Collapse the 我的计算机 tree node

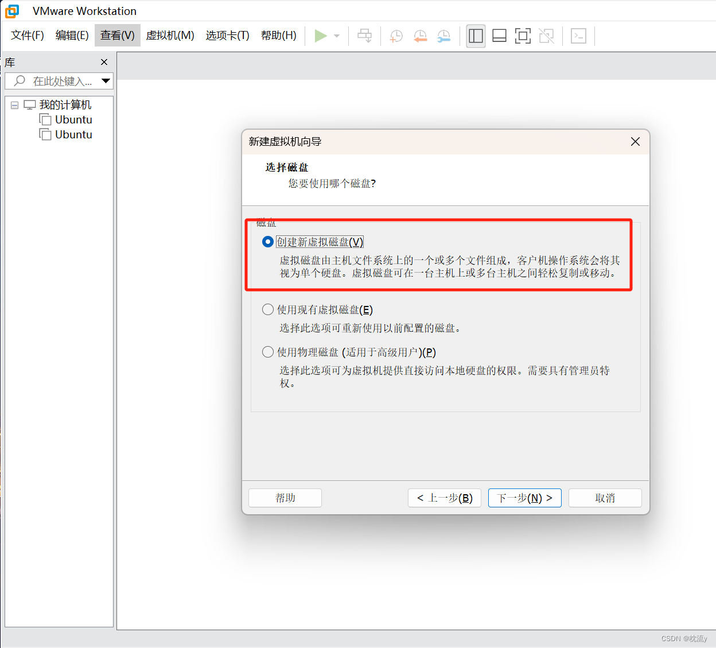pyautogui.click(x=14, y=105)
